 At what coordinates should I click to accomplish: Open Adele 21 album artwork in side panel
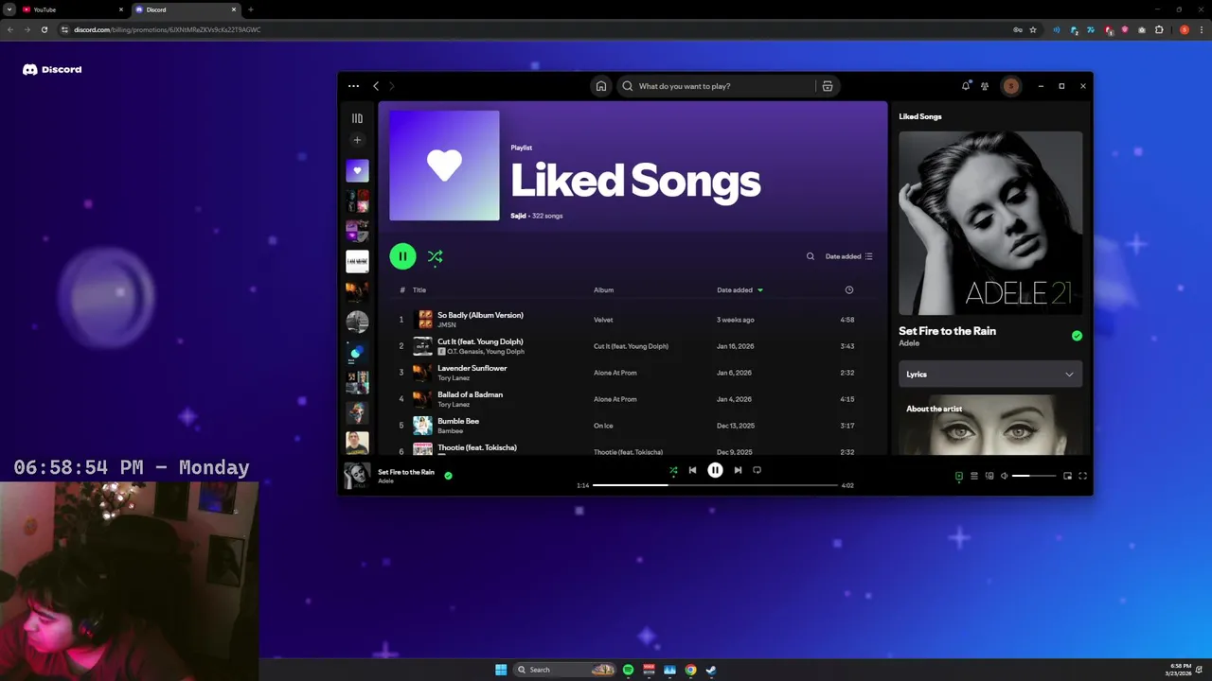990,223
